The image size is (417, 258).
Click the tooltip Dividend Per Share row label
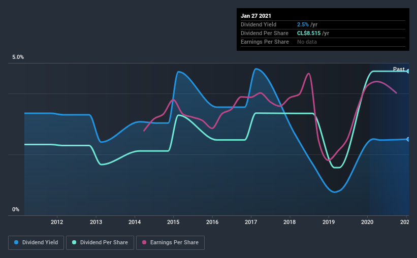[264, 33]
